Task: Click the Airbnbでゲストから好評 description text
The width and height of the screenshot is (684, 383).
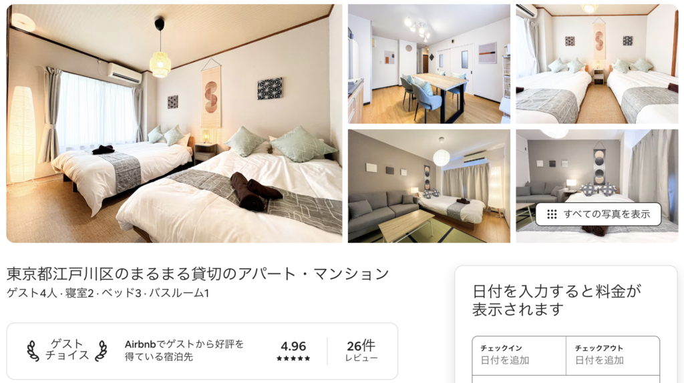Action: coord(184,350)
